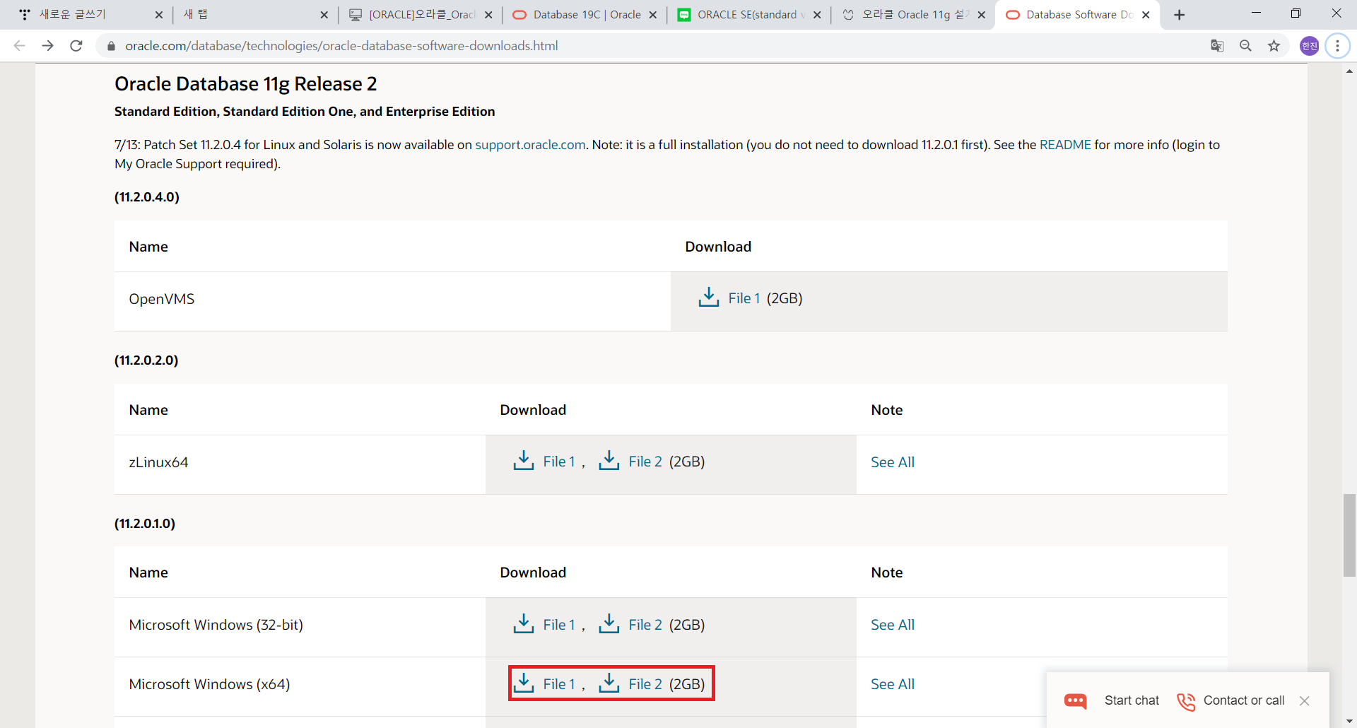The image size is (1357, 728).
Task: Click the (11.2.0.1.0) version label
Action: coord(145,524)
